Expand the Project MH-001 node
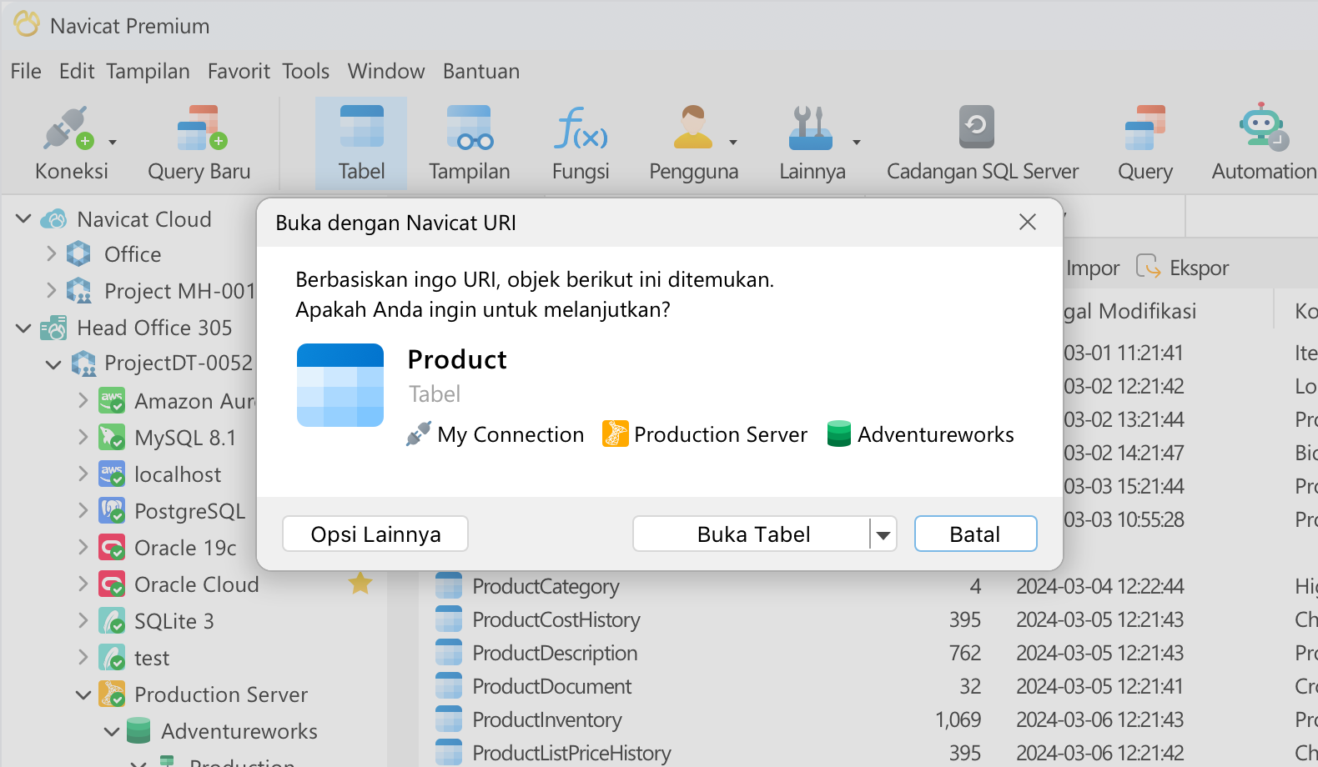The image size is (1318, 767). [52, 291]
